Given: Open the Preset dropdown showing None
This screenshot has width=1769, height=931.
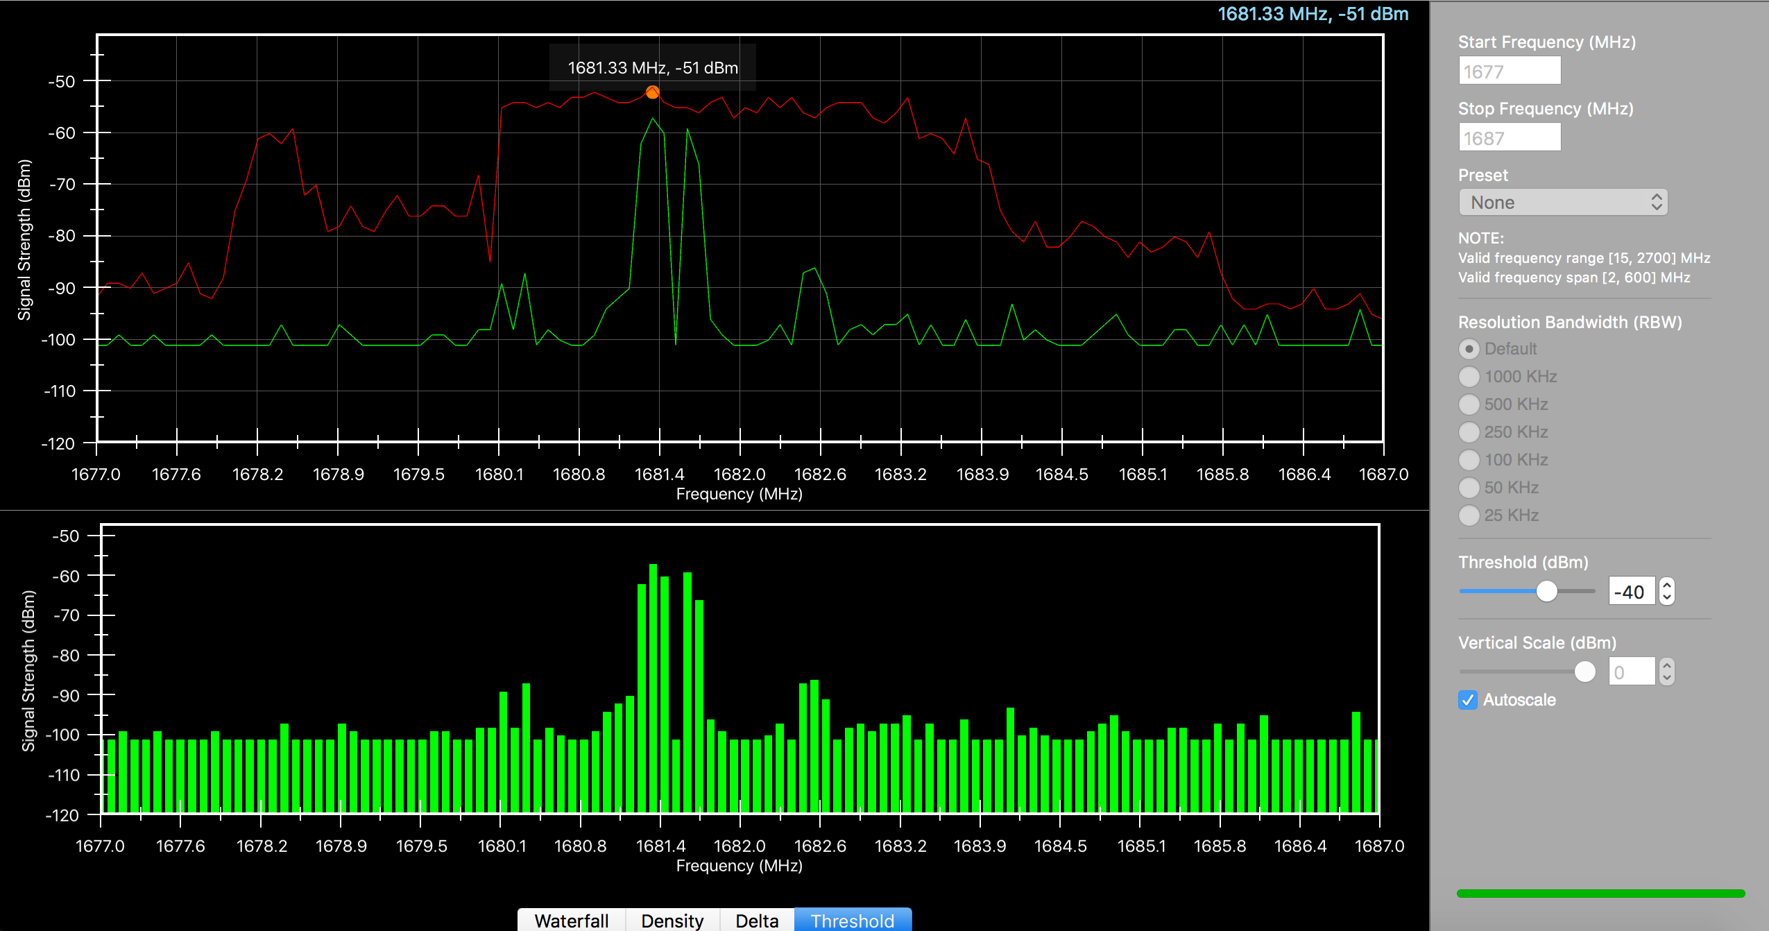Looking at the screenshot, I should pos(1563,203).
